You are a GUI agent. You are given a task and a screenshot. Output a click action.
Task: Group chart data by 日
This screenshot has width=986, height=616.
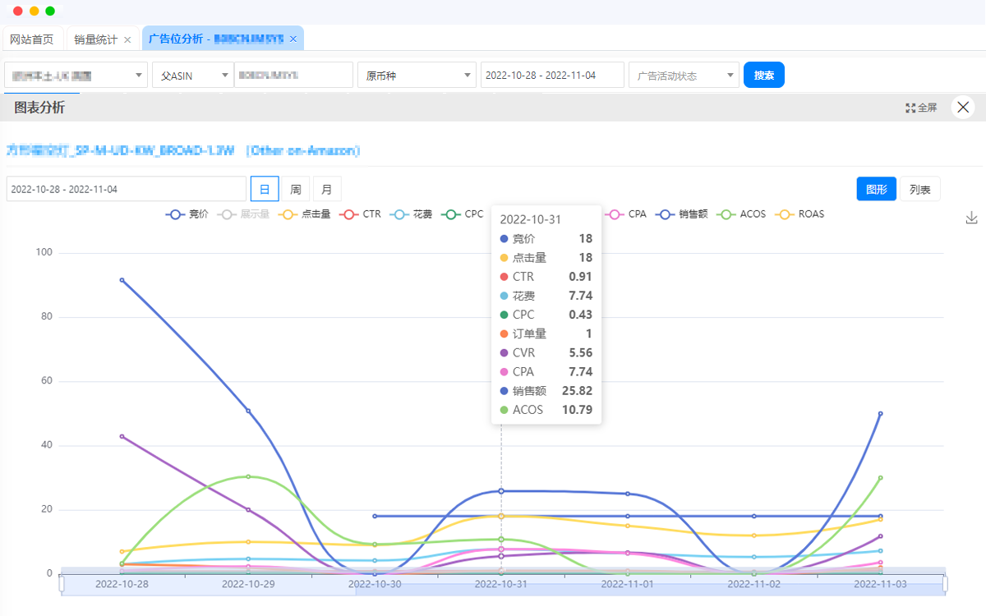click(x=265, y=189)
